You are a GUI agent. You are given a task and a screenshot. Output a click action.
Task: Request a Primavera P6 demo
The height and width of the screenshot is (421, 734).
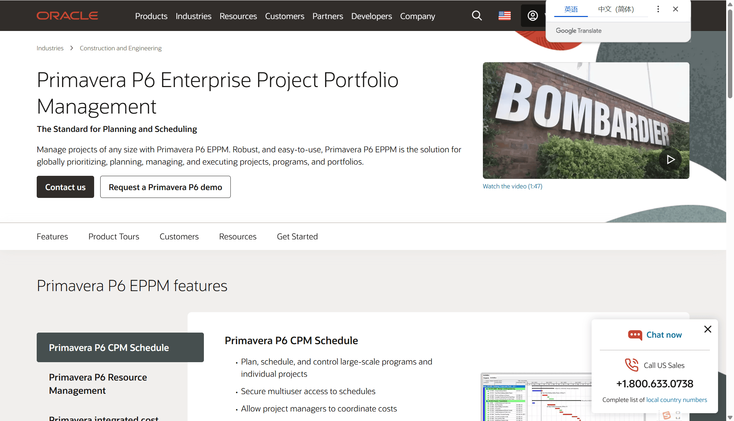tap(165, 187)
